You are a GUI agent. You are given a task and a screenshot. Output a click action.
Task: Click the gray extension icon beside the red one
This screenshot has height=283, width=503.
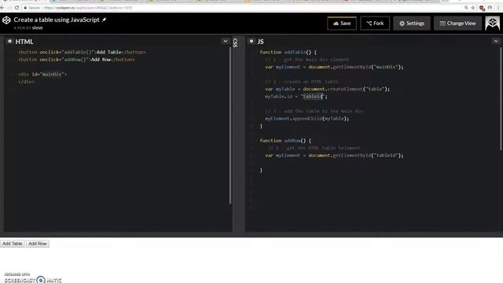pyautogui.click(x=490, y=8)
